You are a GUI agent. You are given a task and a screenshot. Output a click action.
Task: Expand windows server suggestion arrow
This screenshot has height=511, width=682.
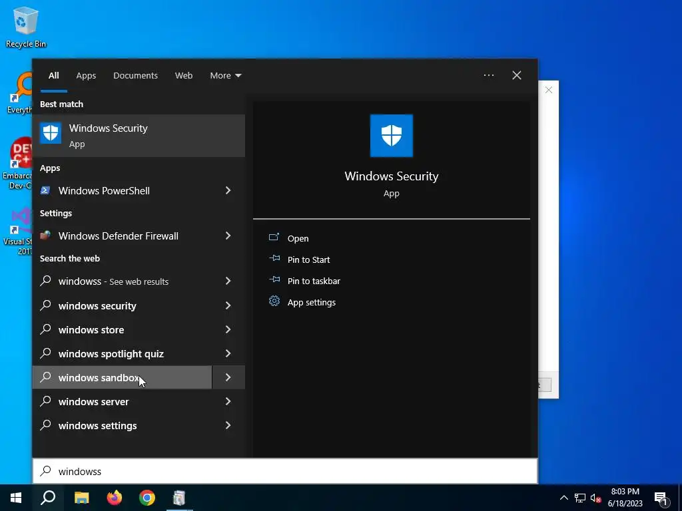coord(228,401)
